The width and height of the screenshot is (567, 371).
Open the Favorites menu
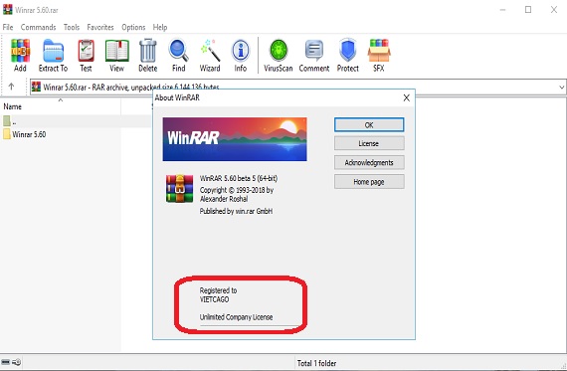100,27
